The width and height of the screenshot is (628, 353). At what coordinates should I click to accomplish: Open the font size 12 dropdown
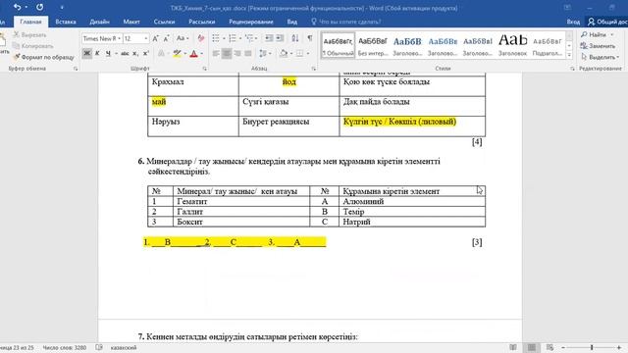(x=146, y=38)
